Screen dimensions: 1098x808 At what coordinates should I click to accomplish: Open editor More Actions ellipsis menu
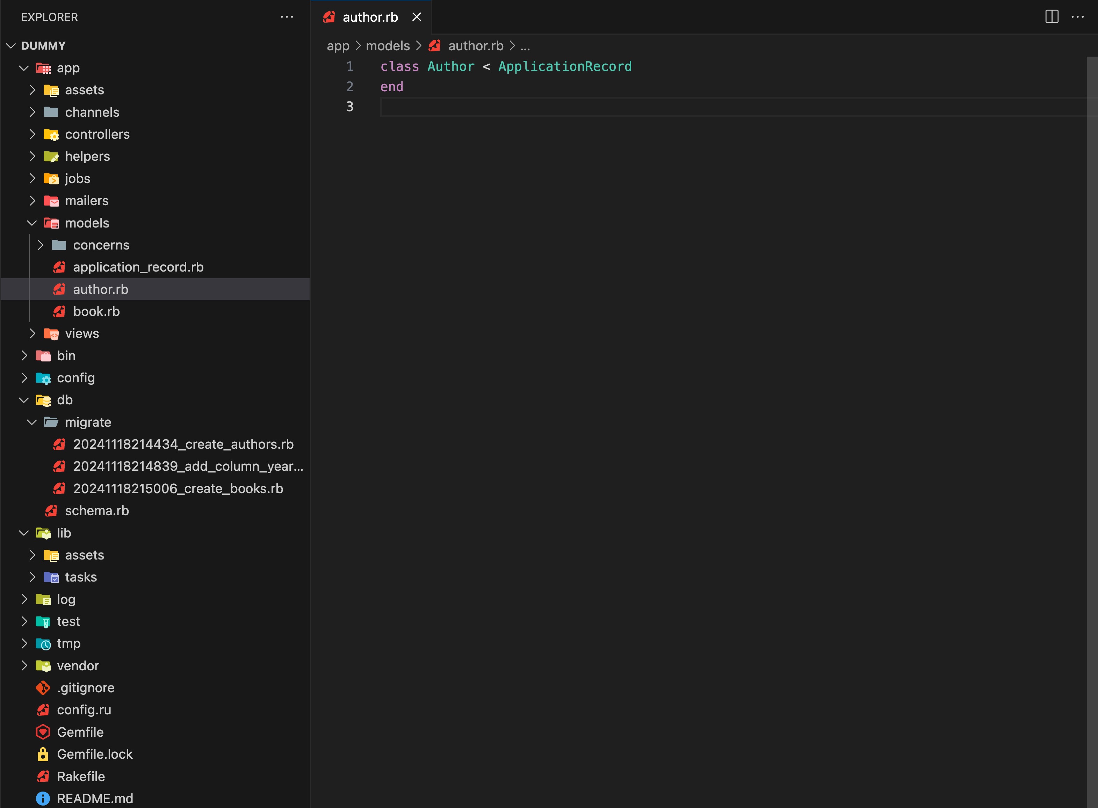(x=1077, y=17)
